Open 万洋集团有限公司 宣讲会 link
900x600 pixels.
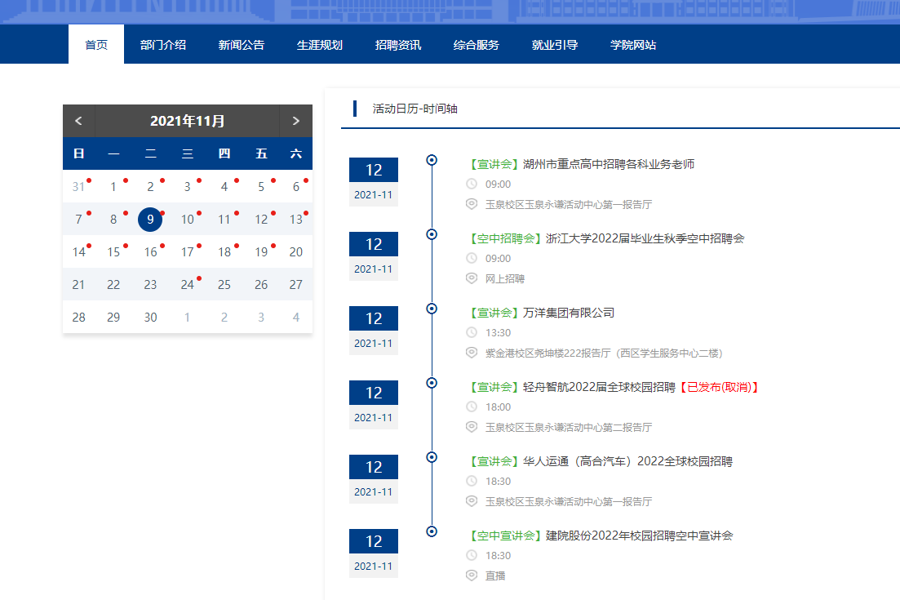[x=568, y=313]
